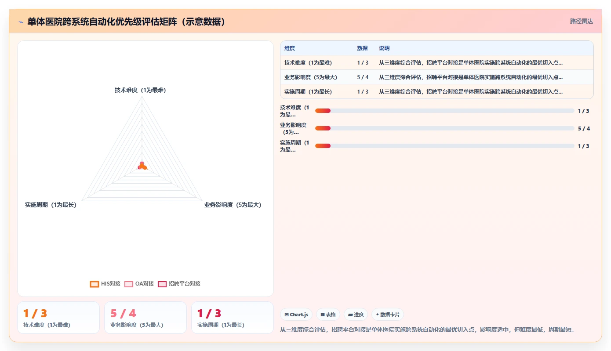This screenshot has height=351, width=611.
Task: Click the lightning icon beside the title
Action: click(x=21, y=22)
